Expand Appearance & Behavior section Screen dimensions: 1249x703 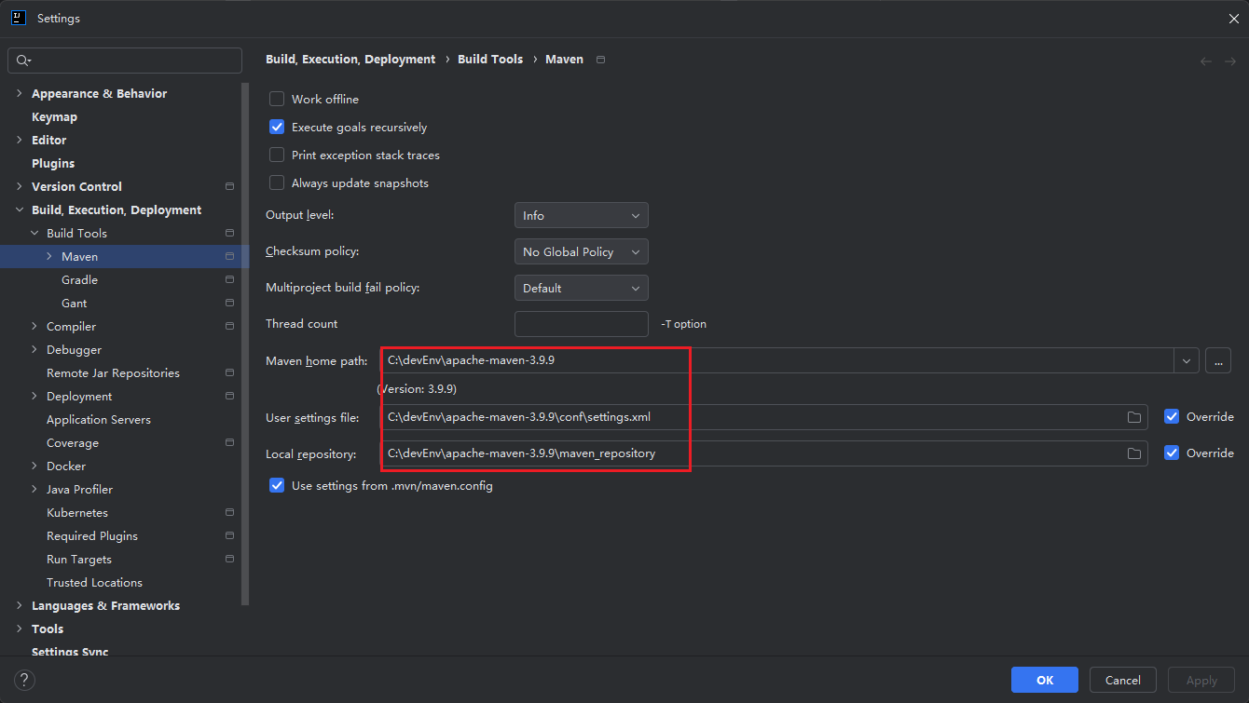20,94
